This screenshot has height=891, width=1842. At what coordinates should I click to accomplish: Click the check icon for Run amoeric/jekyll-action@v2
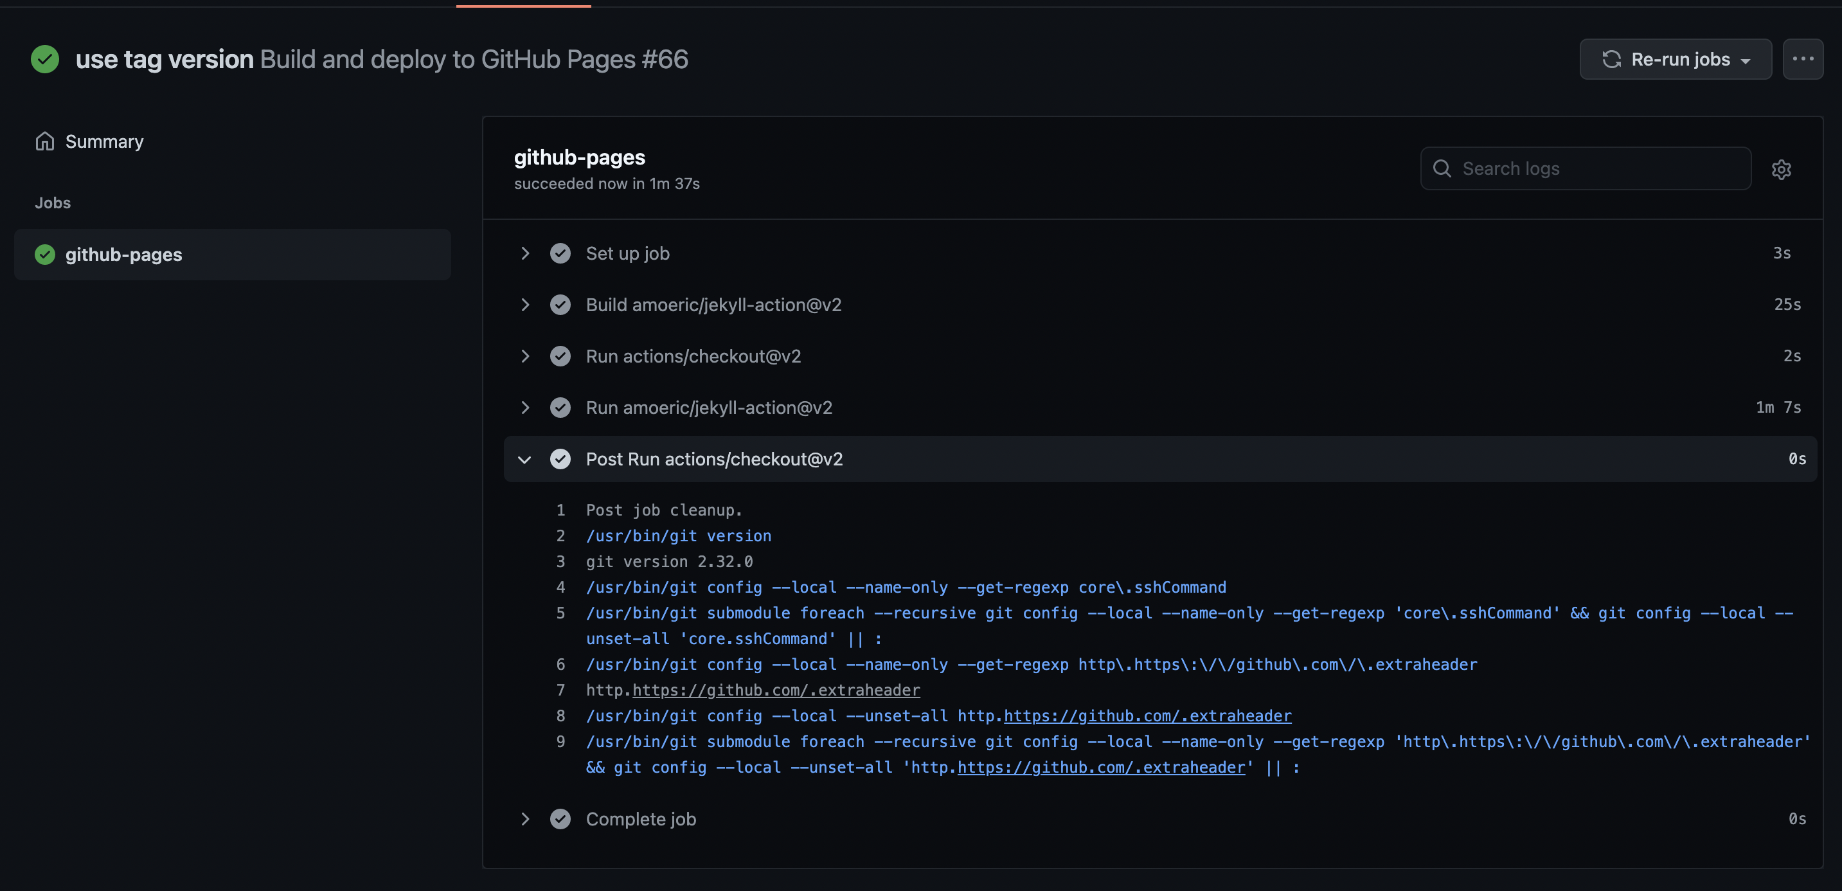(x=560, y=408)
